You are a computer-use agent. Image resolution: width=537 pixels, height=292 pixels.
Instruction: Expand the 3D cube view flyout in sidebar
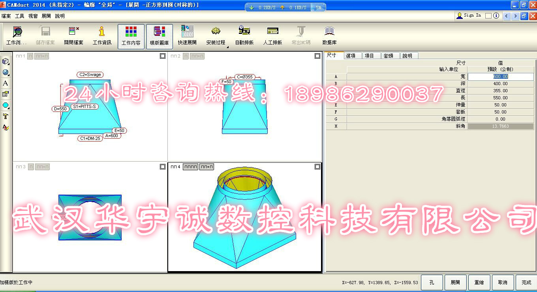pyautogui.click(x=6, y=61)
